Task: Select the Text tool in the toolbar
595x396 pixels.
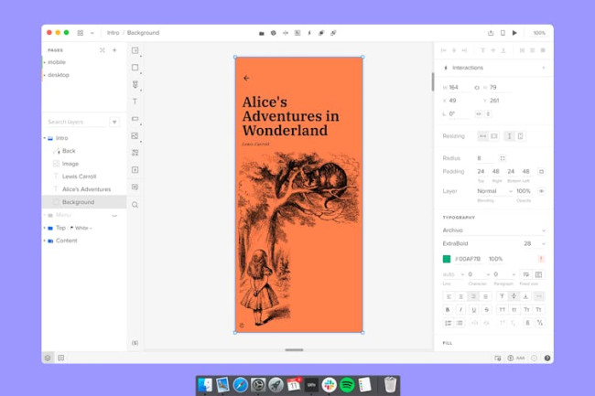Action: click(135, 102)
